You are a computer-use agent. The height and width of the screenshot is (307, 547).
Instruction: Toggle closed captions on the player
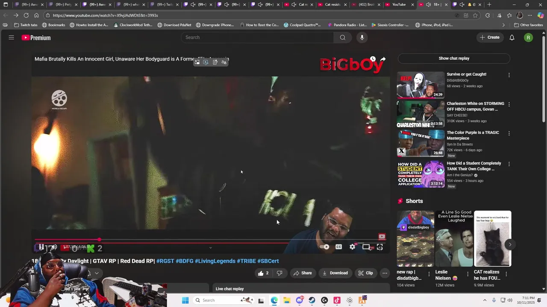pyautogui.click(x=338, y=247)
